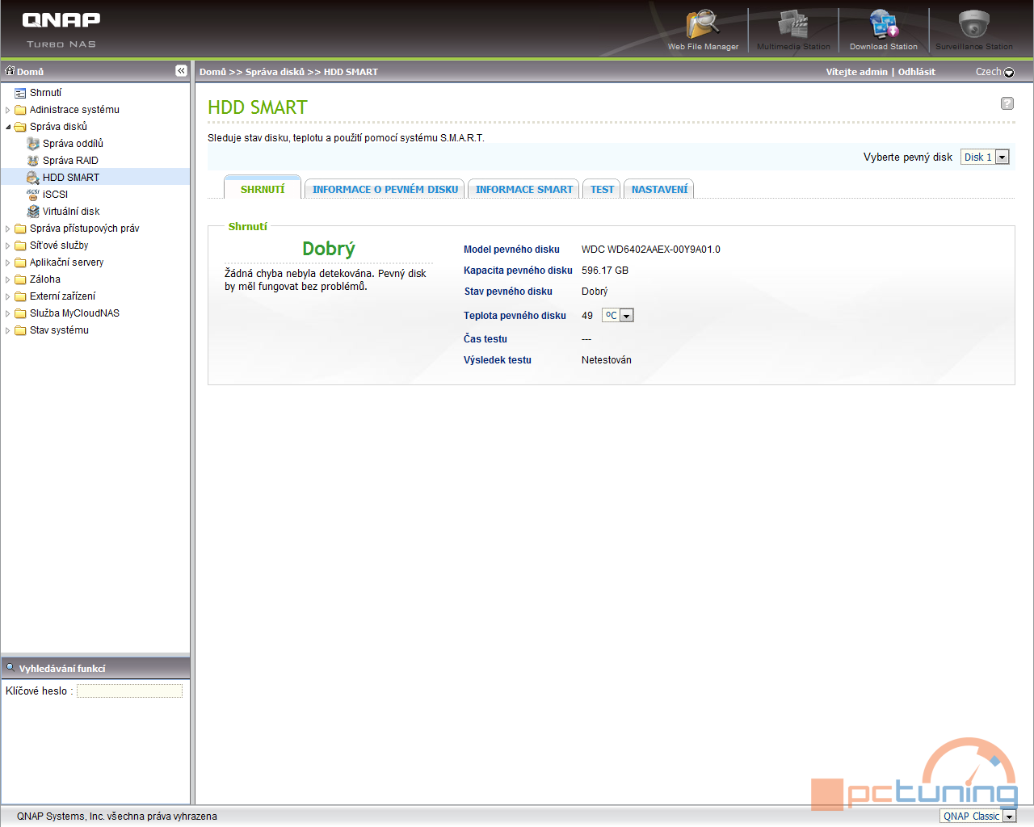Open Web File Manager icon
Image resolution: width=1034 pixels, height=827 pixels.
[x=703, y=24]
